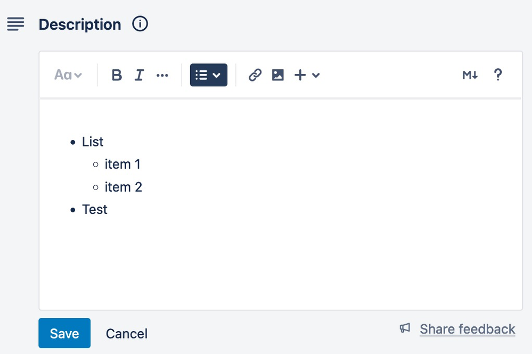Screen dimensions: 532x354
Task: Open more formatting options ellipsis
Action: [162, 75]
